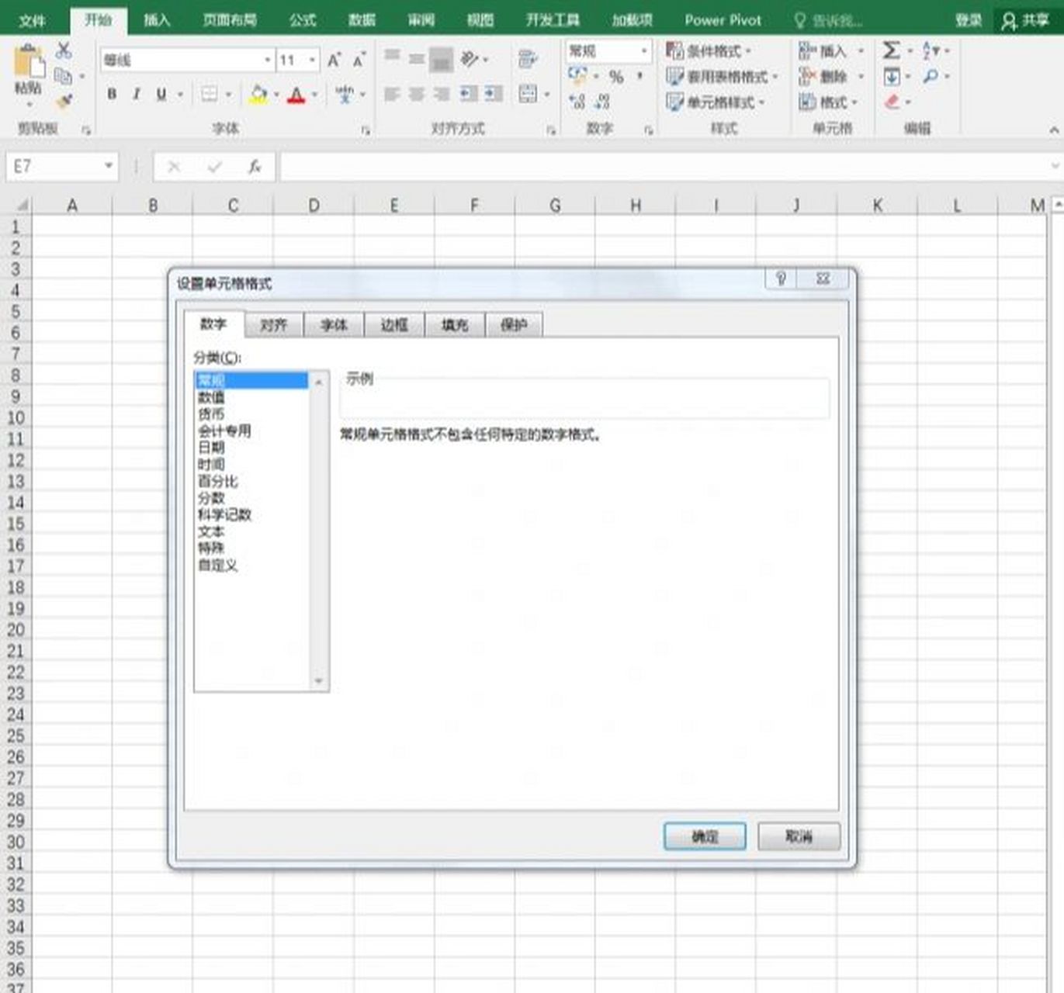Click the Bold formatting icon
The image size is (1064, 993).
(112, 94)
